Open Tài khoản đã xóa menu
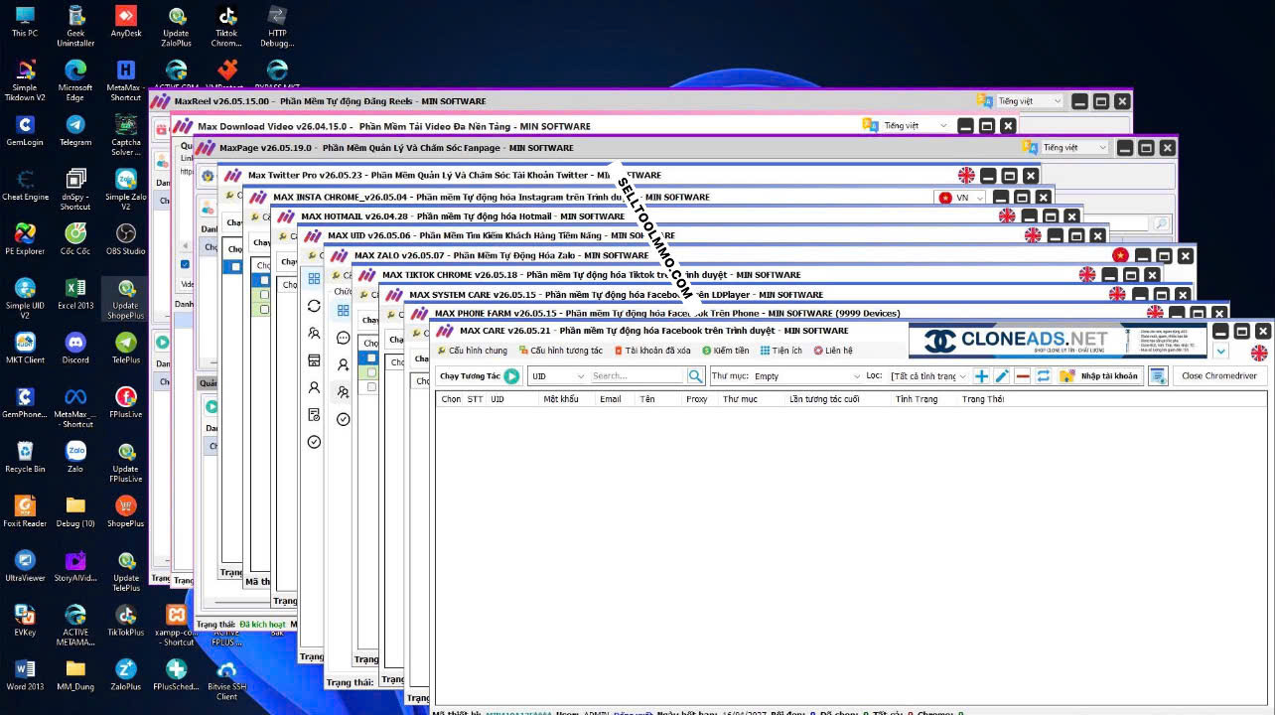Screen dimensions: 1275x715 (651, 351)
